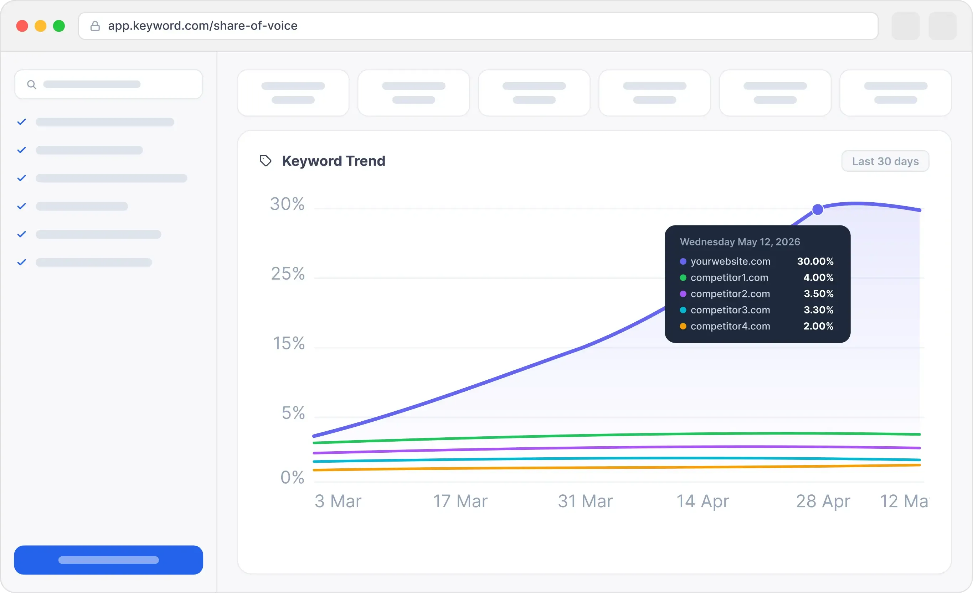The width and height of the screenshot is (973, 593).
Task: Click the second toolbar icon in the browser chrome
Action: pyautogui.click(x=942, y=26)
